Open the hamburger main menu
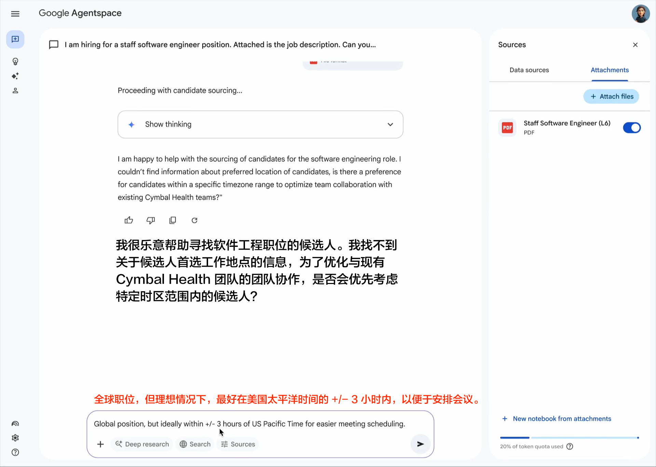The width and height of the screenshot is (656, 467). coord(15,14)
